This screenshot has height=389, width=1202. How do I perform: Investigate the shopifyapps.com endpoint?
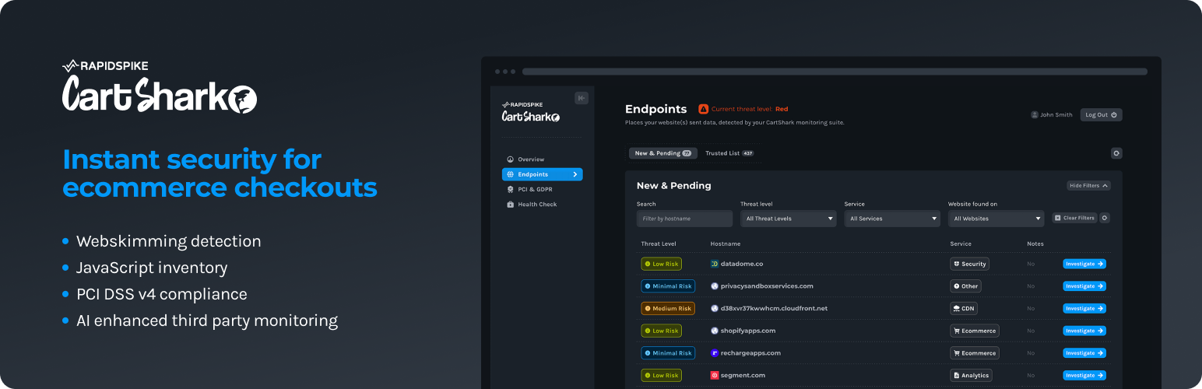pos(1084,331)
